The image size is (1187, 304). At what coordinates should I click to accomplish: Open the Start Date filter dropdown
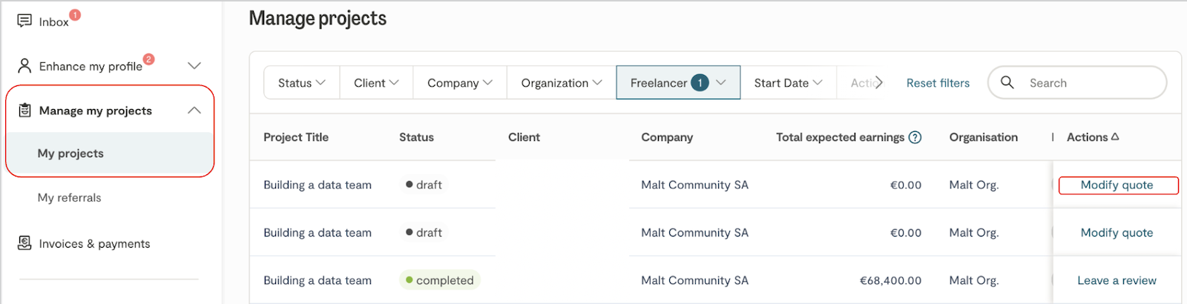(788, 83)
